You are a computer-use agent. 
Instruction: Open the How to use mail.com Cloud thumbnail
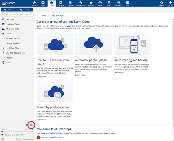[x=55, y=44]
